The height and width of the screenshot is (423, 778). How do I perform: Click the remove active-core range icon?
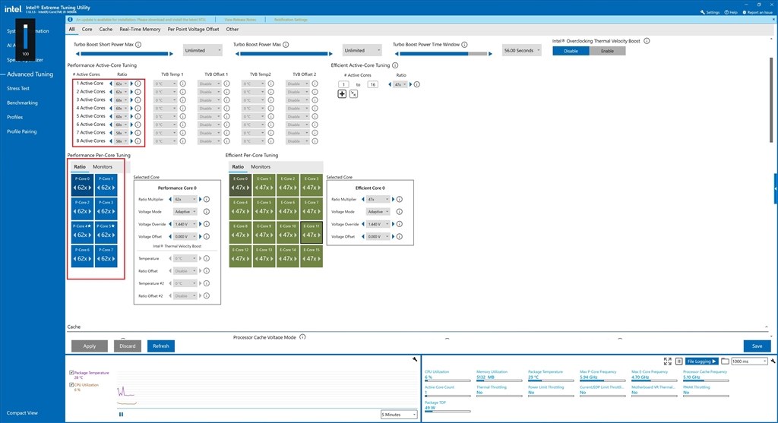(x=353, y=93)
